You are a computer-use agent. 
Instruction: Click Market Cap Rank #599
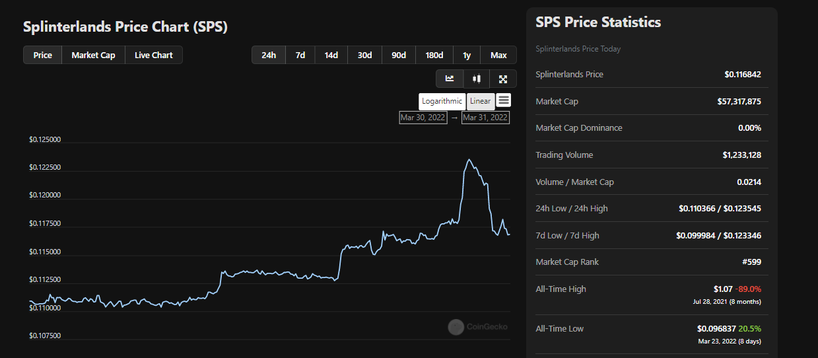[751, 262]
